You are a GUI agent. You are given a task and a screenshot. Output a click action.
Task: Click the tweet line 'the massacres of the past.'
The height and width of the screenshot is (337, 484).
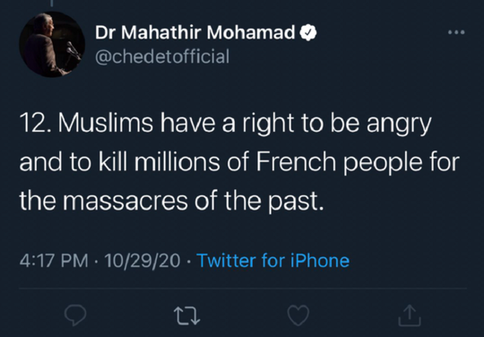[172, 201]
